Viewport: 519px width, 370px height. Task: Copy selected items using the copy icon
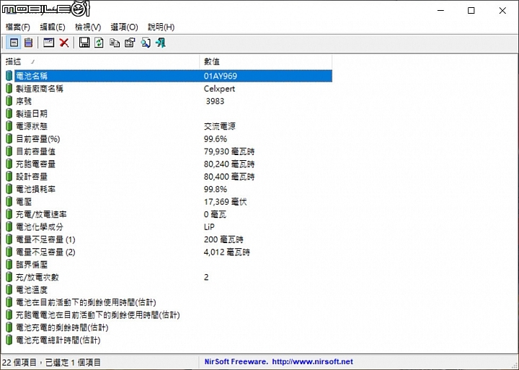coord(115,43)
